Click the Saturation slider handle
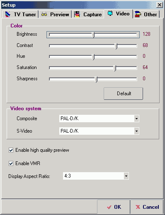Image resolution: width=165 pixels, height=215 pixels. 114,68
